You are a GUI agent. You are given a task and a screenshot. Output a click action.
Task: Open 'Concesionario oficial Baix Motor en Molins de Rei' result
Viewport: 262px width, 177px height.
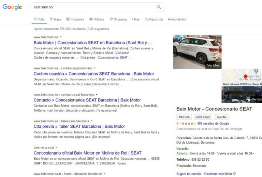88,153
